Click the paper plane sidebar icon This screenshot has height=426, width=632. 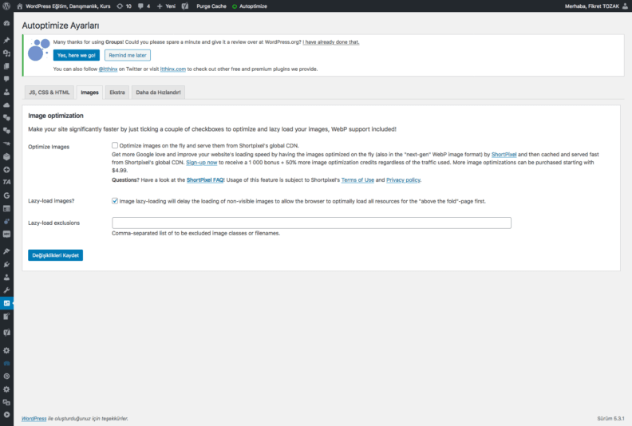(6, 144)
